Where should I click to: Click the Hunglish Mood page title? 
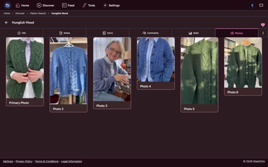coord(23,22)
